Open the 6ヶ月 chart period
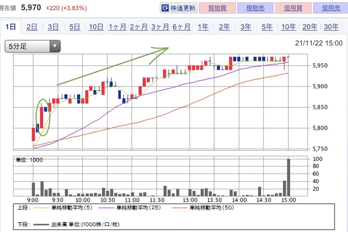Viewport: 348px width, 232px height. 181,27
